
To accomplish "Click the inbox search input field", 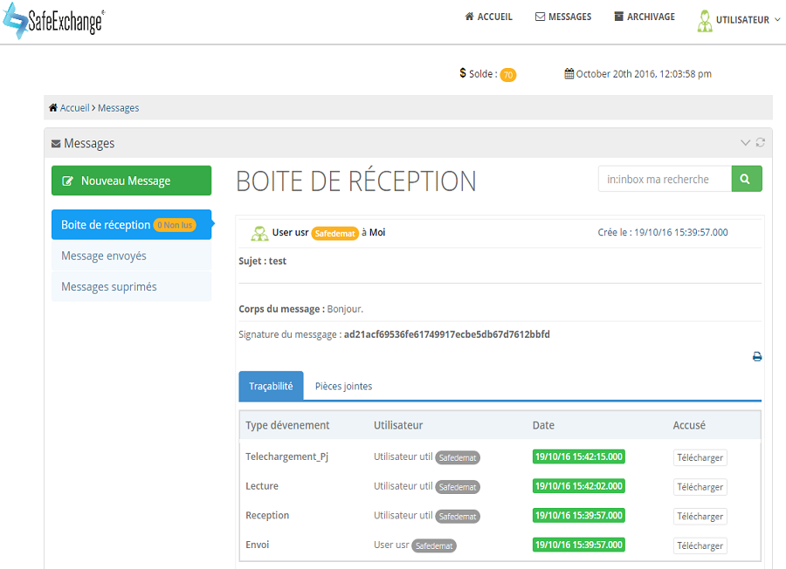I will point(665,179).
